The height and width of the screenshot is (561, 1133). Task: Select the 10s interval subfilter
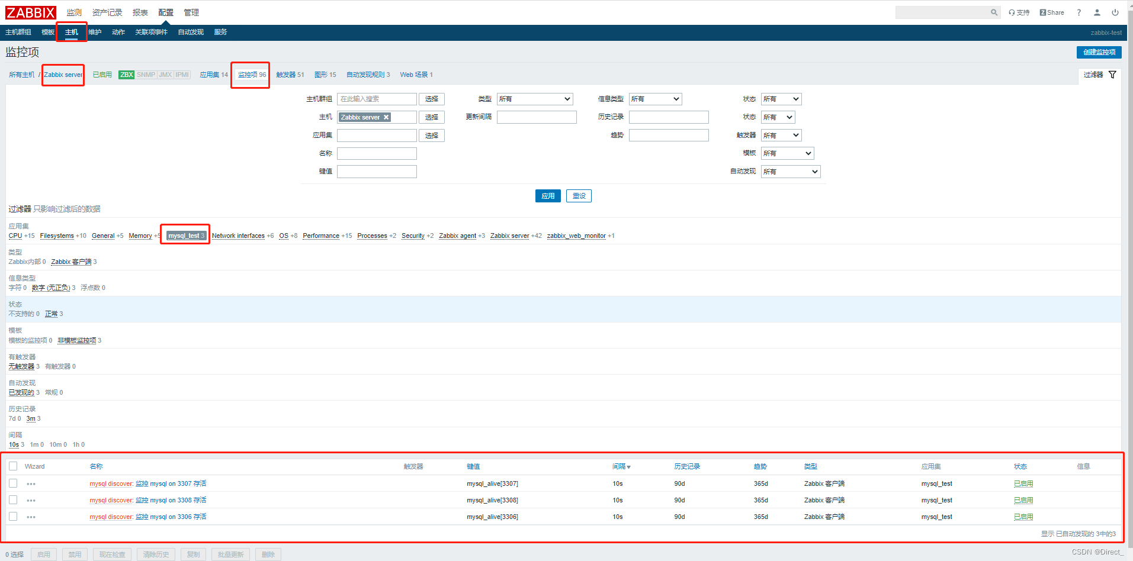click(14, 444)
